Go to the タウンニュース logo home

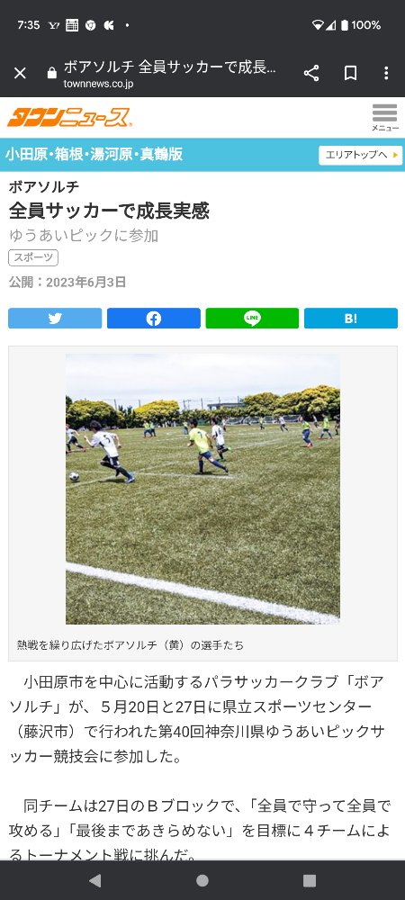point(69,118)
